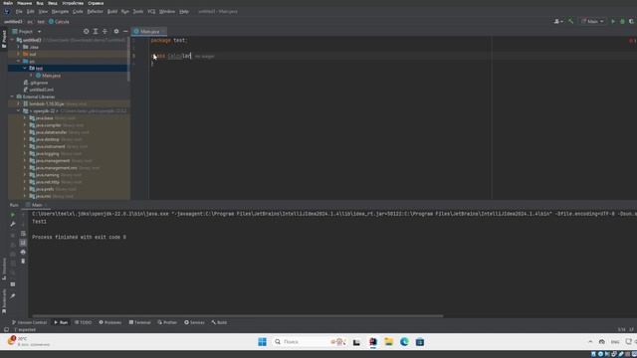
Task: Open Project panel gear options
Action: [x=116, y=31]
